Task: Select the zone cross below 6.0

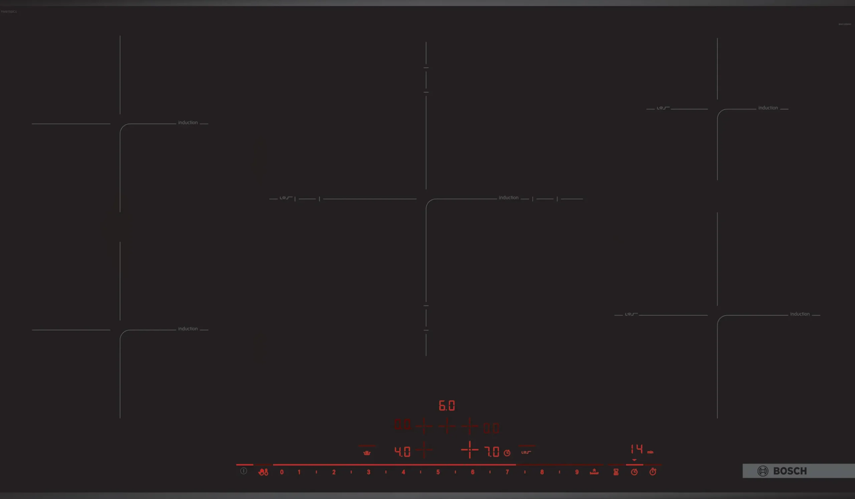Action: tap(447, 426)
